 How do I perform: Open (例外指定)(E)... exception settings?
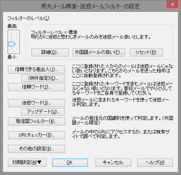(43, 78)
